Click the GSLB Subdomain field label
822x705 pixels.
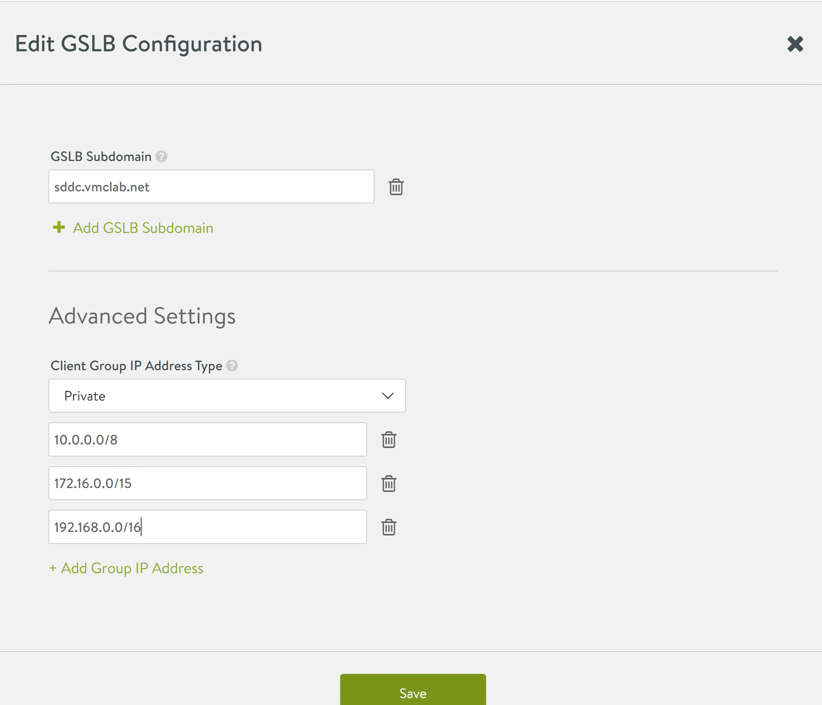pos(101,157)
